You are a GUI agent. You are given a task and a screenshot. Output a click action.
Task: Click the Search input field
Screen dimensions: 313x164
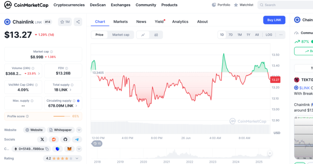pos(285,5)
